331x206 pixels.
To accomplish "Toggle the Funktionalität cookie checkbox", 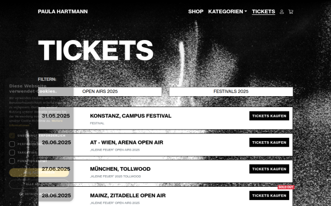I will (12, 161).
